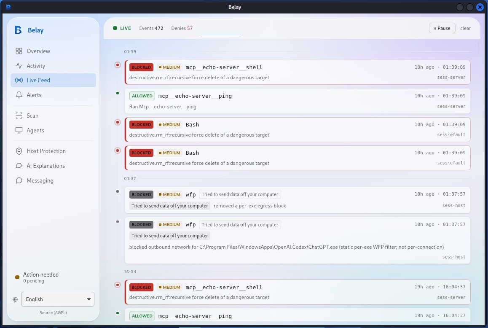Open AI Explanations page
This screenshot has height=328, width=488.
pos(53,166)
